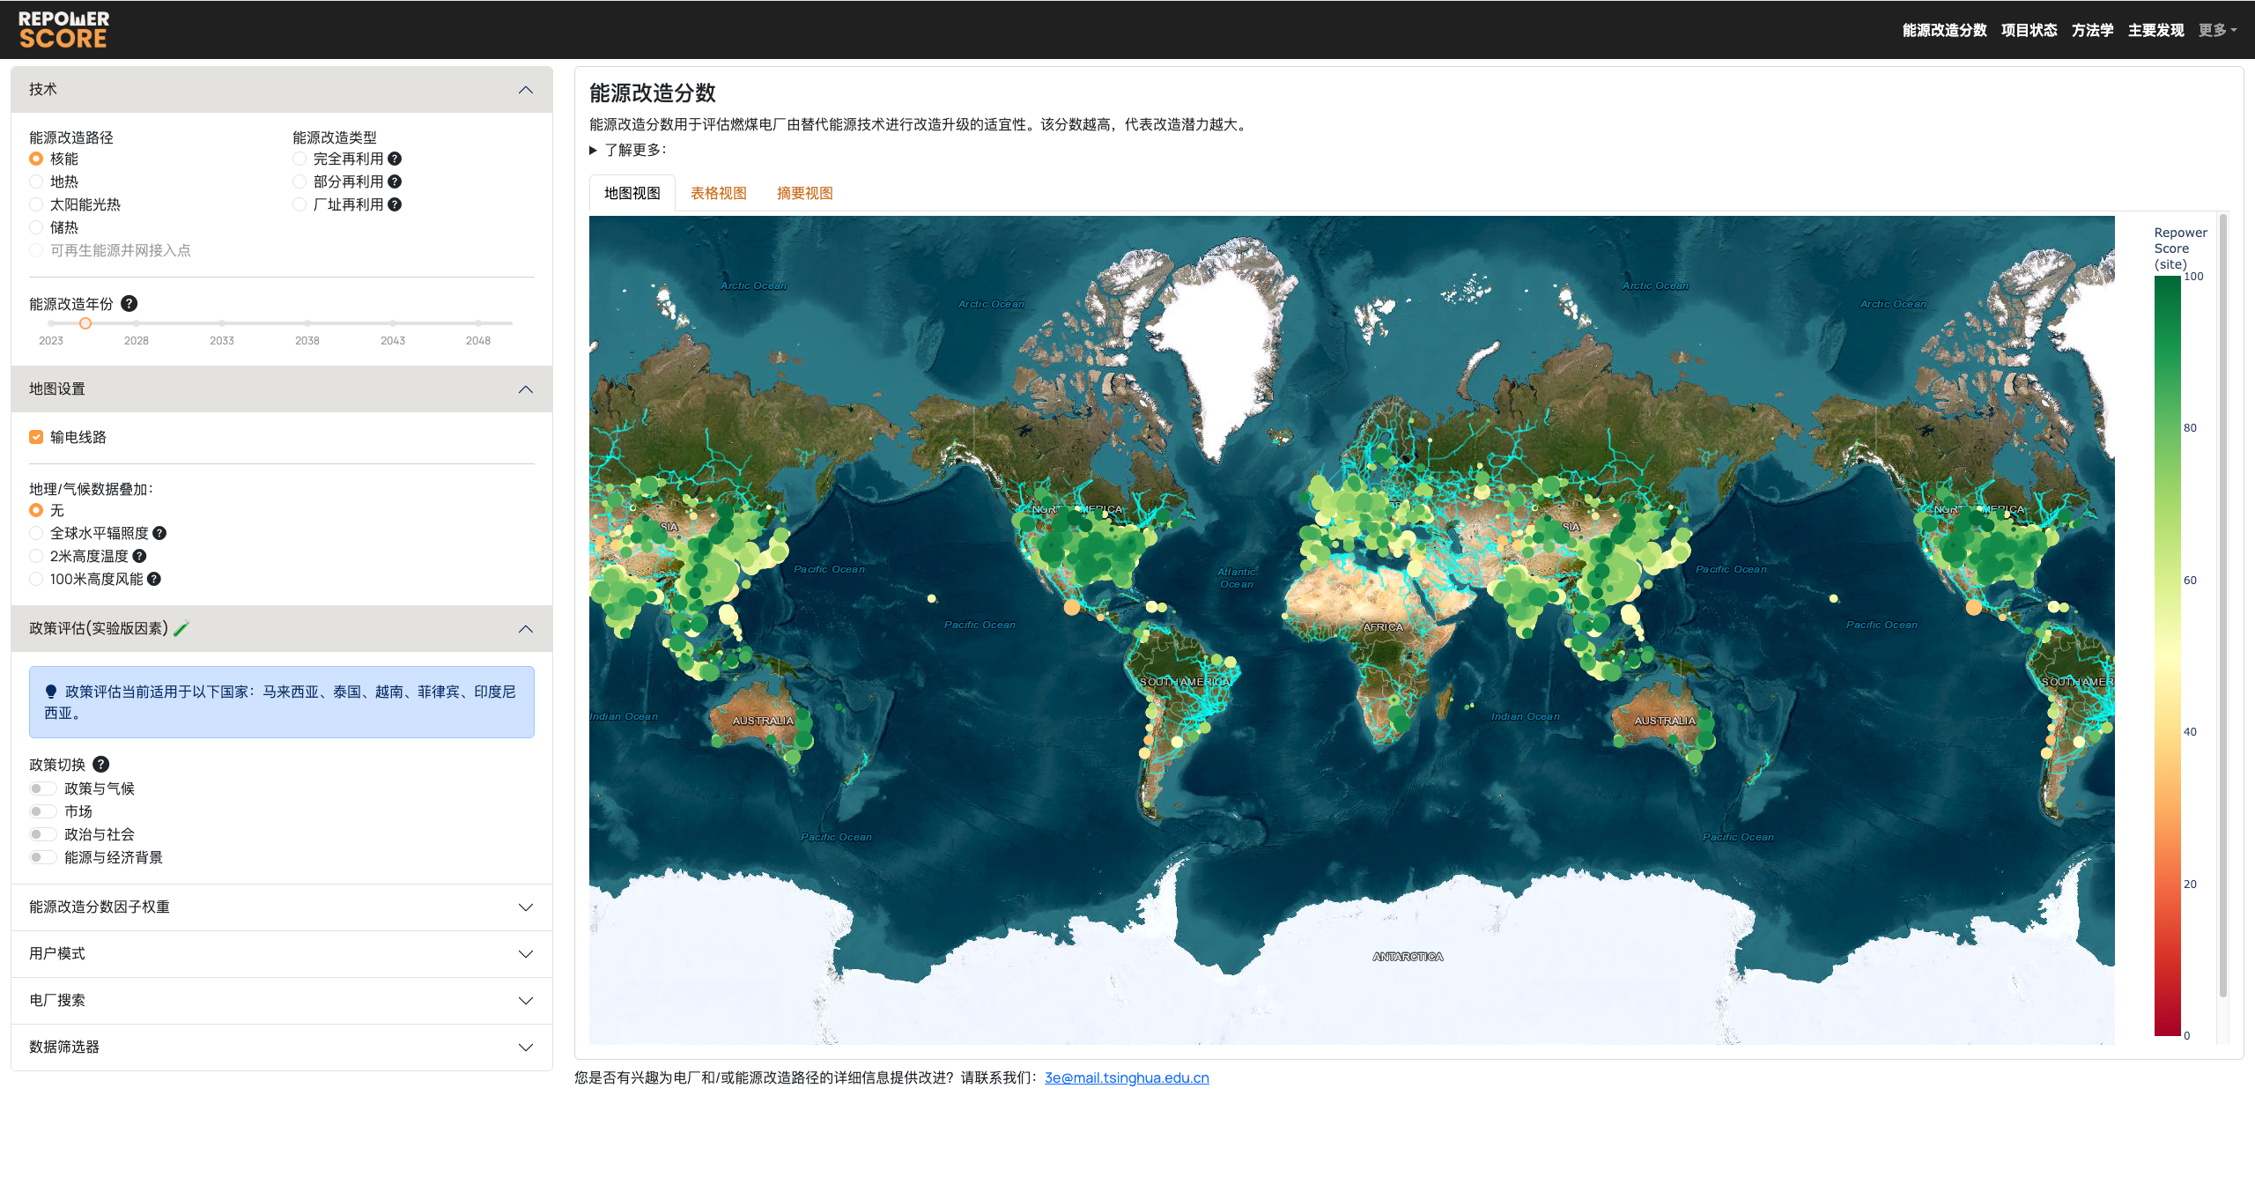Click help icon next to 100米高度风能
The height and width of the screenshot is (1192, 2255).
pos(154,579)
